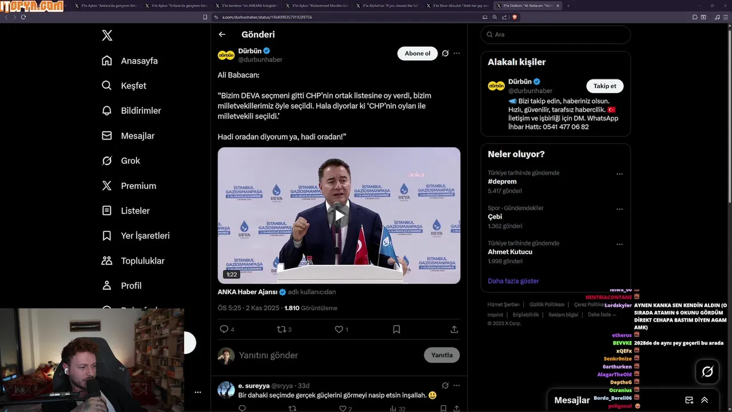Click Takip et for Dürbün
732x412 pixels.
(x=604, y=86)
